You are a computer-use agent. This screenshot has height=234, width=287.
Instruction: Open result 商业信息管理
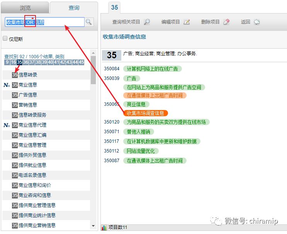pyautogui.click(x=32, y=145)
